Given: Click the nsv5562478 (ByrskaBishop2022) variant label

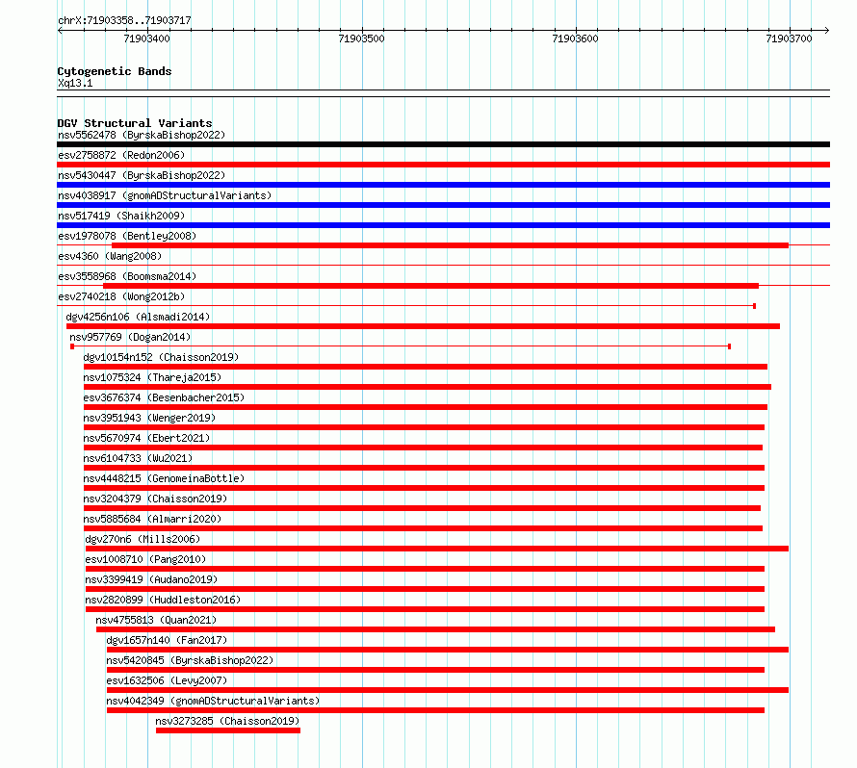Looking at the screenshot, I should click(142, 135).
